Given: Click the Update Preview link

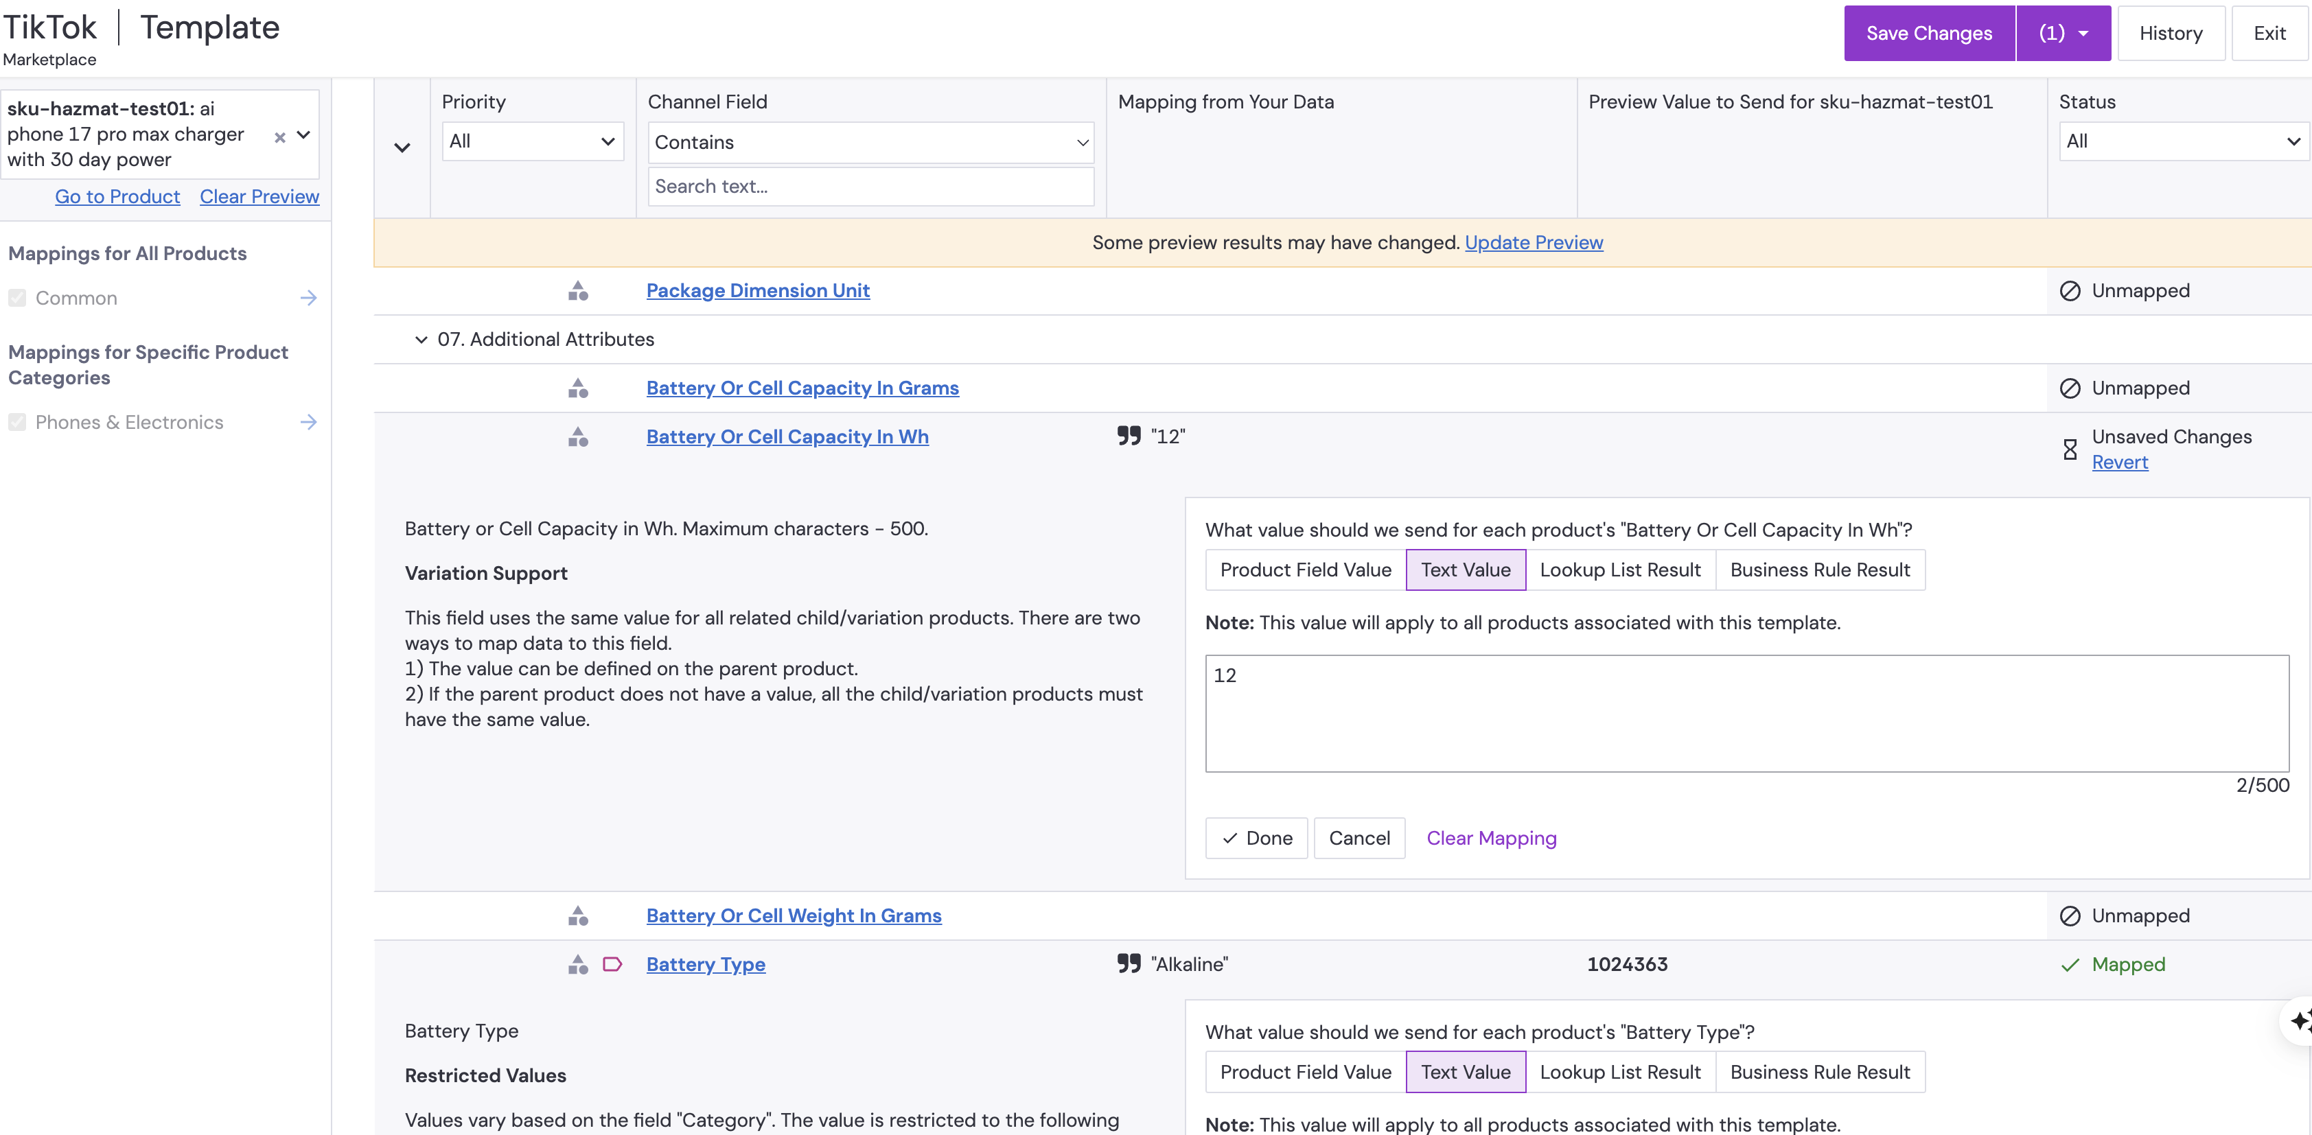Looking at the screenshot, I should click(1533, 242).
